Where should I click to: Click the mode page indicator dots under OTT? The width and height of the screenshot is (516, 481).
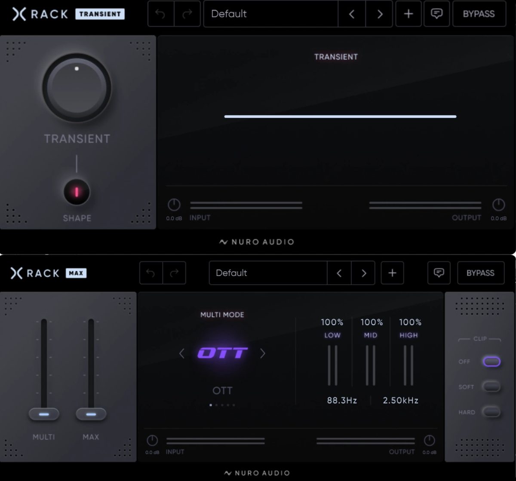[222, 405]
